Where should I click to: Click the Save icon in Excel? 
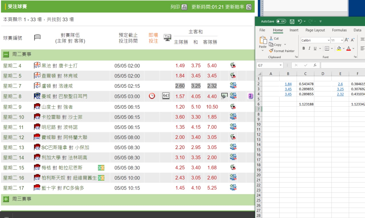click(292, 21)
